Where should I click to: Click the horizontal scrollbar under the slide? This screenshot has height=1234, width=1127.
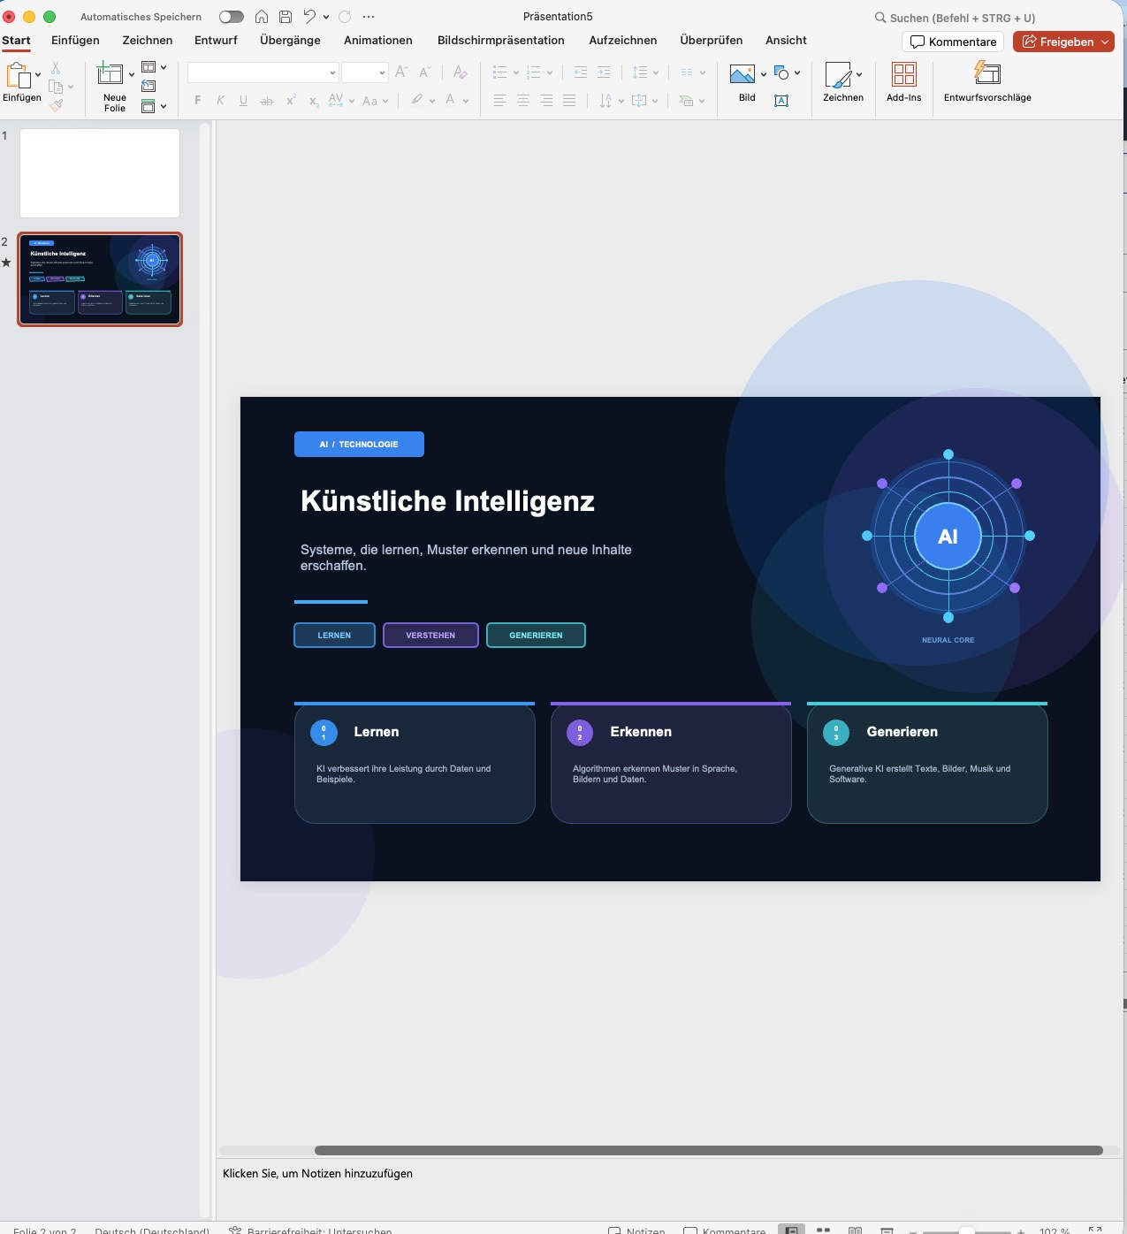pos(708,1150)
